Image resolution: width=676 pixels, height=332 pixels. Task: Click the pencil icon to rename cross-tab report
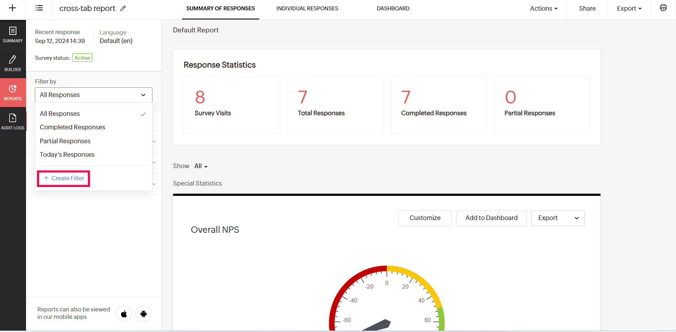coord(123,8)
